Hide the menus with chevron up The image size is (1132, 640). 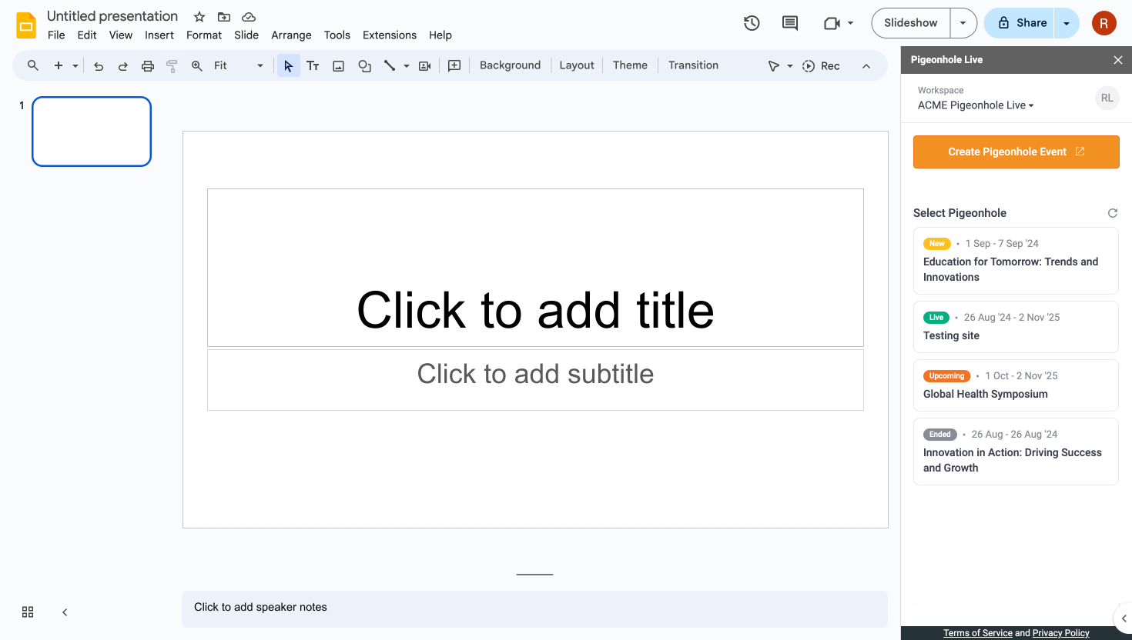866,66
